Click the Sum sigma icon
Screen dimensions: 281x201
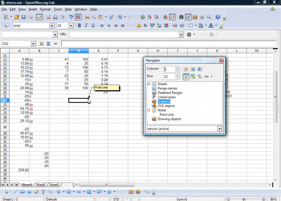(48, 44)
